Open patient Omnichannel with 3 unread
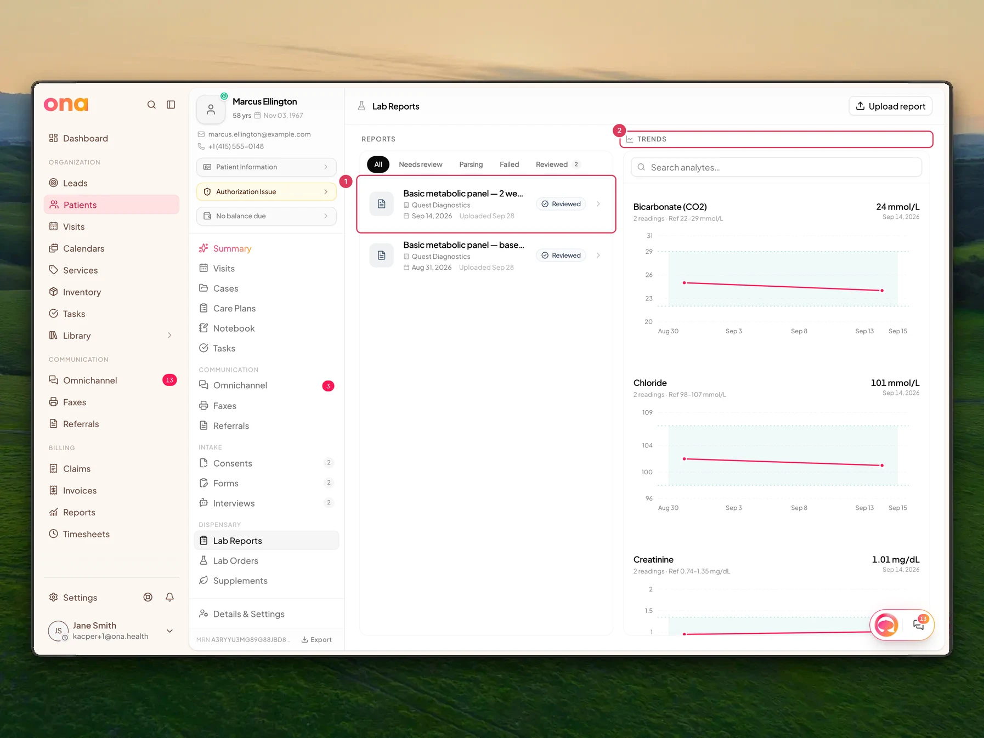Screen dimensions: 984x738 click(267, 385)
